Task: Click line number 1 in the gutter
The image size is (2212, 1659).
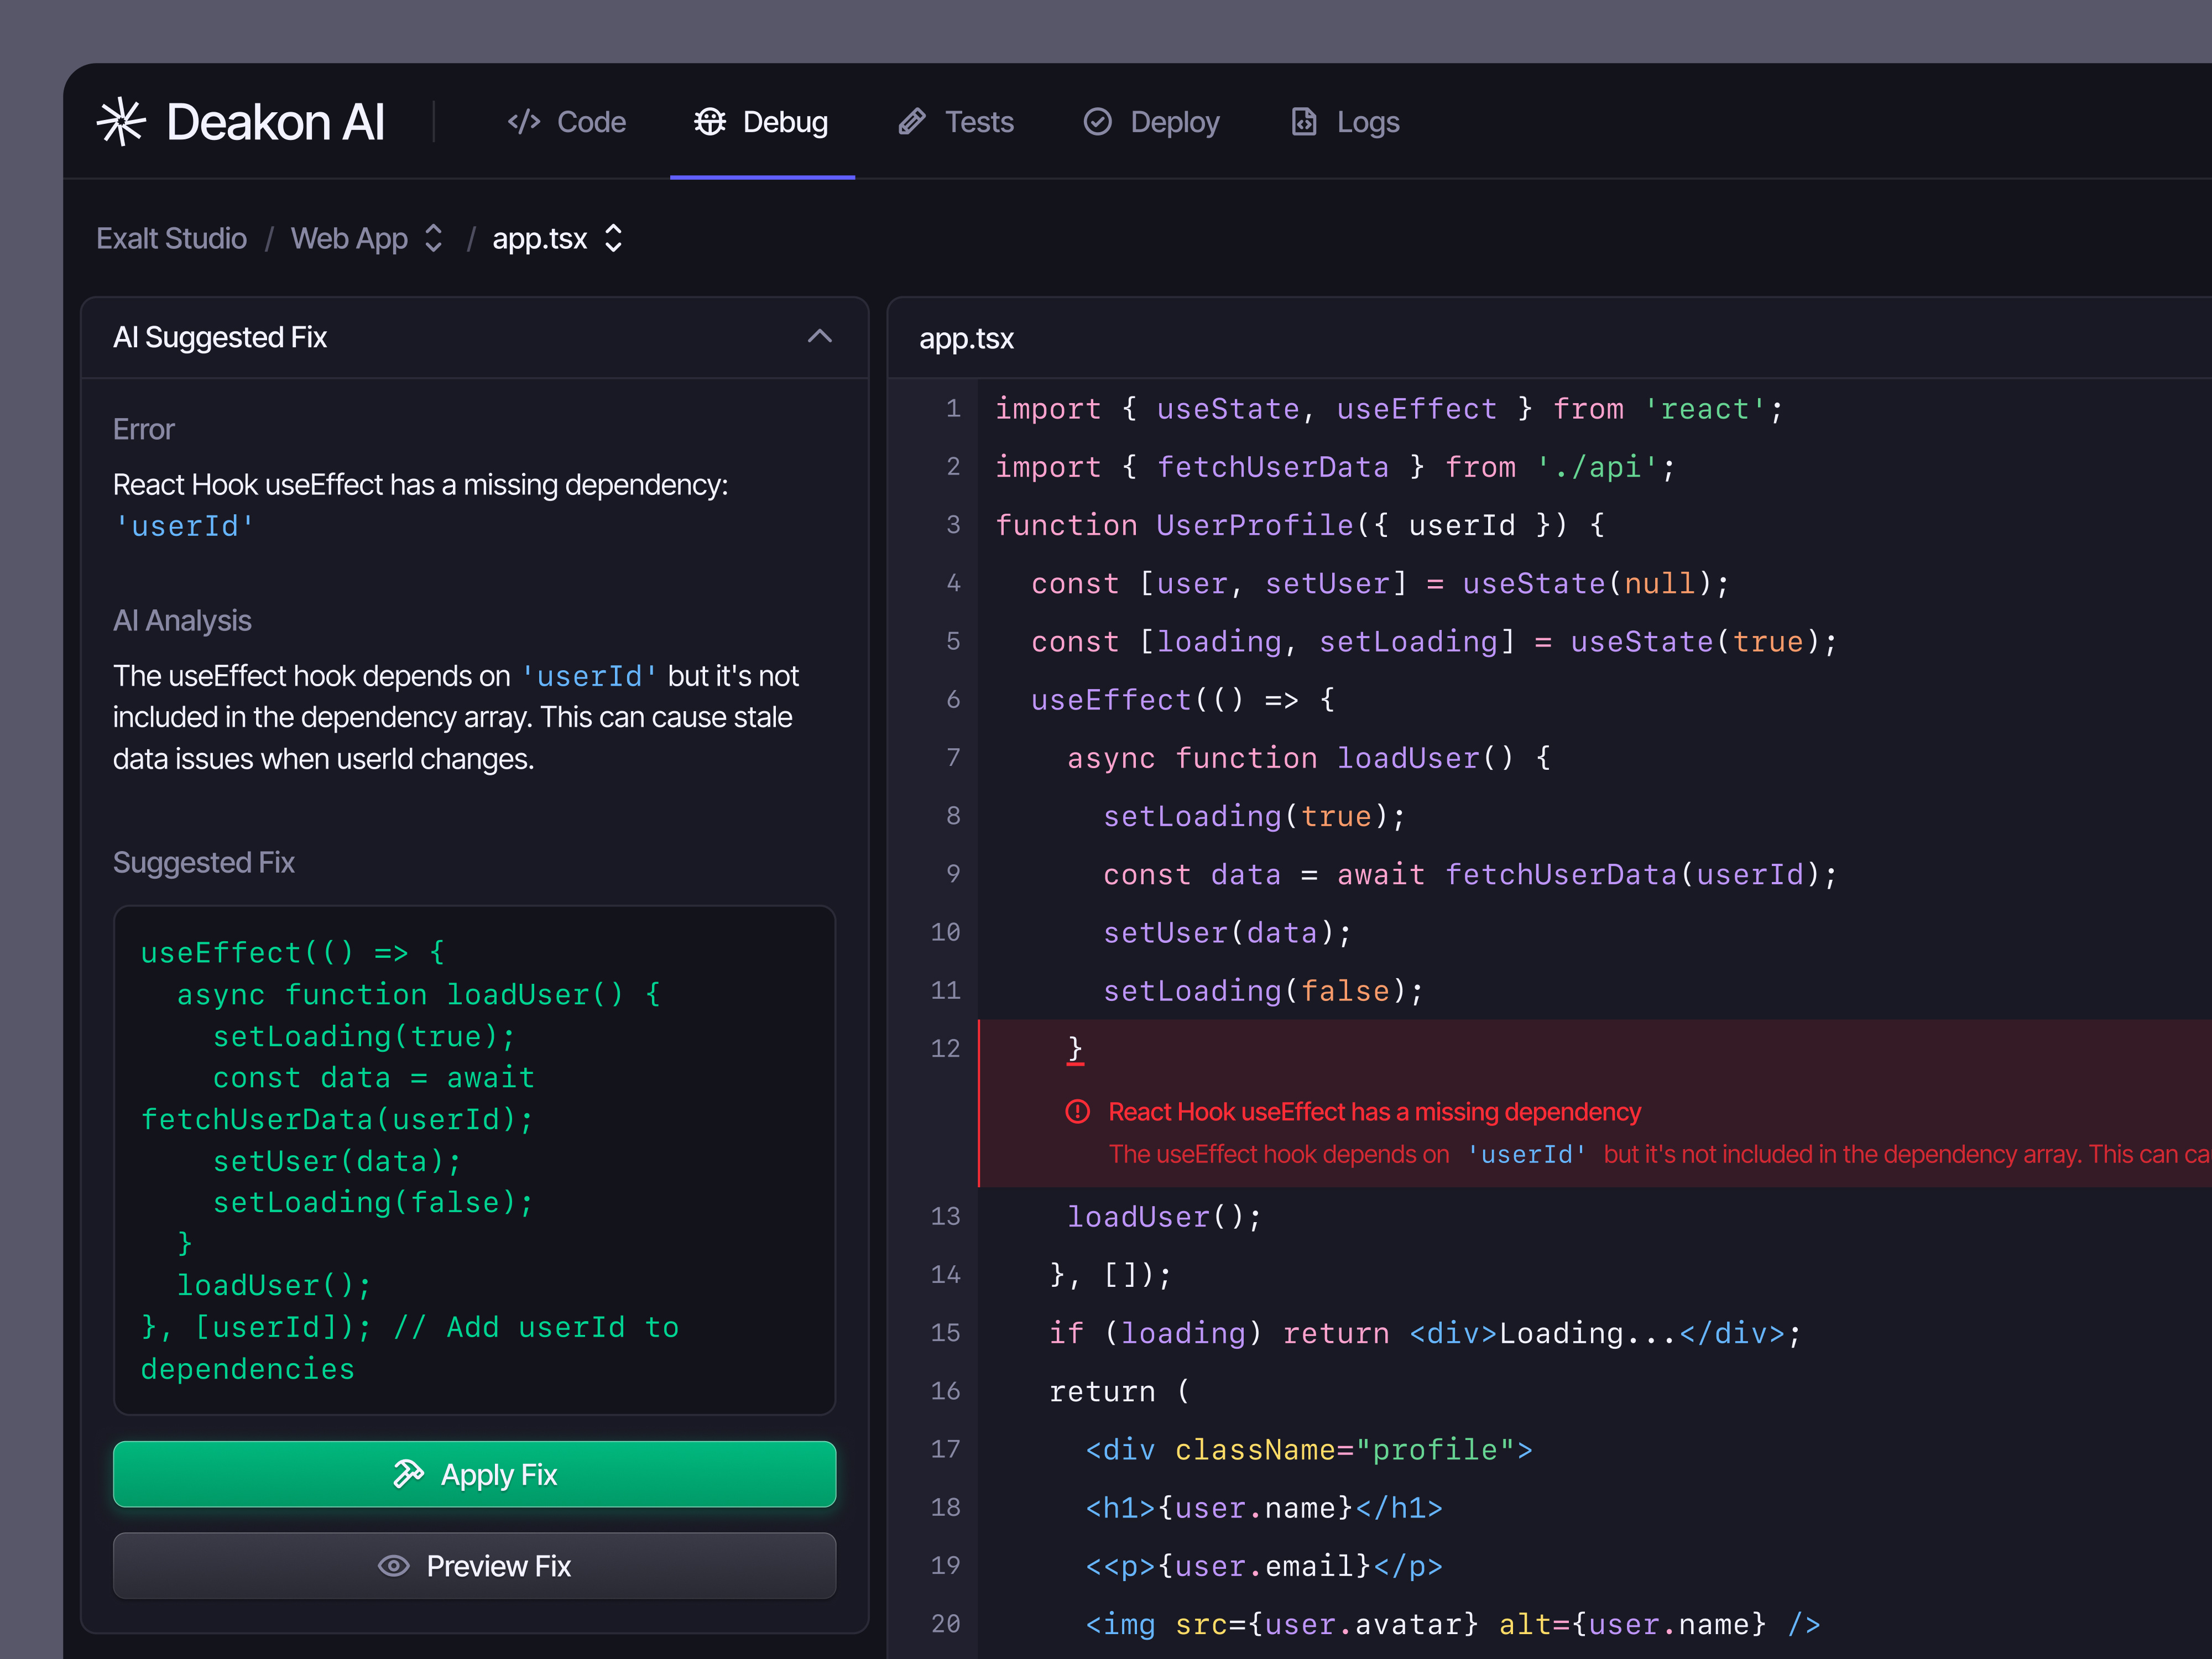Action: pyautogui.click(x=954, y=409)
